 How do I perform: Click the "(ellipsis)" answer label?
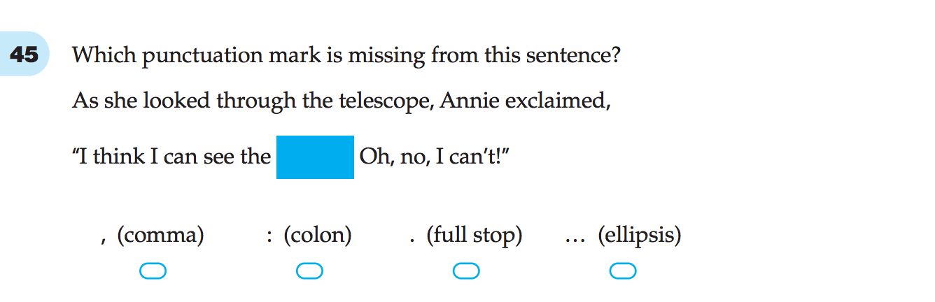coord(639,236)
